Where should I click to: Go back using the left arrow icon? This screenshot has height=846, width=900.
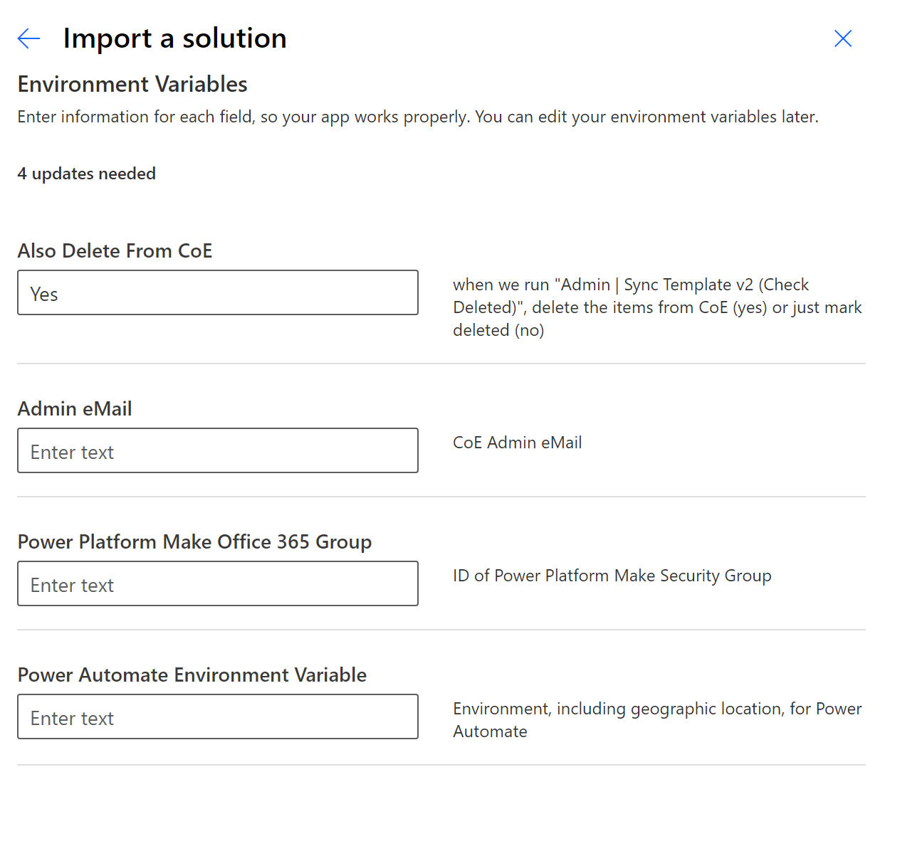point(28,38)
